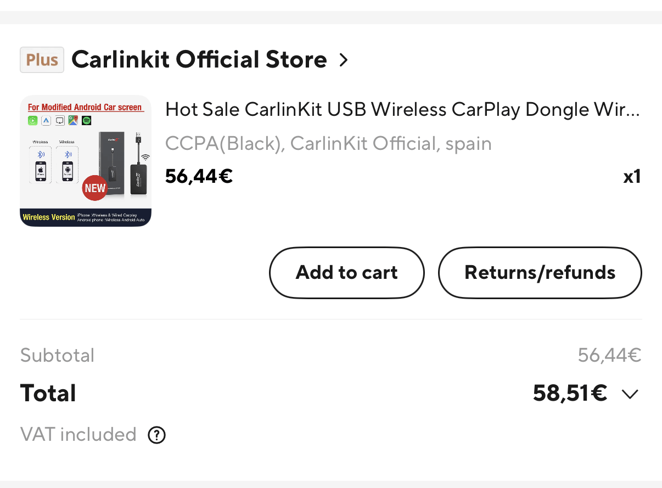Screen dimensions: 662x488
Task: Click the VAT included help question mark
Action: point(157,435)
